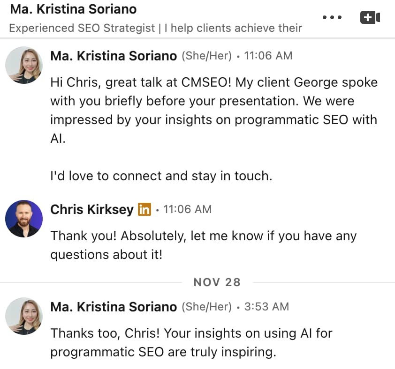Click sender name on the CMSEO message
This screenshot has height=369, width=395.
pos(114,56)
